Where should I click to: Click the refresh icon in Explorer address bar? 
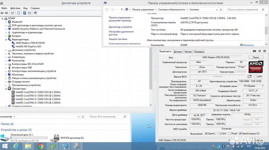(x=83, y=117)
